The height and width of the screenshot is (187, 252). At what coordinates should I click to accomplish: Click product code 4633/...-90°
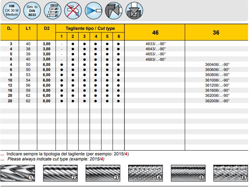(155, 44)
